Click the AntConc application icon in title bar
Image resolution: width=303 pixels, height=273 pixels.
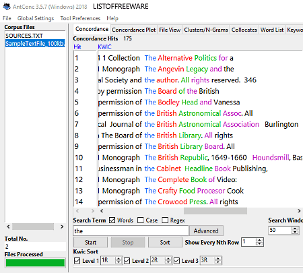pyautogui.click(x=7, y=6)
